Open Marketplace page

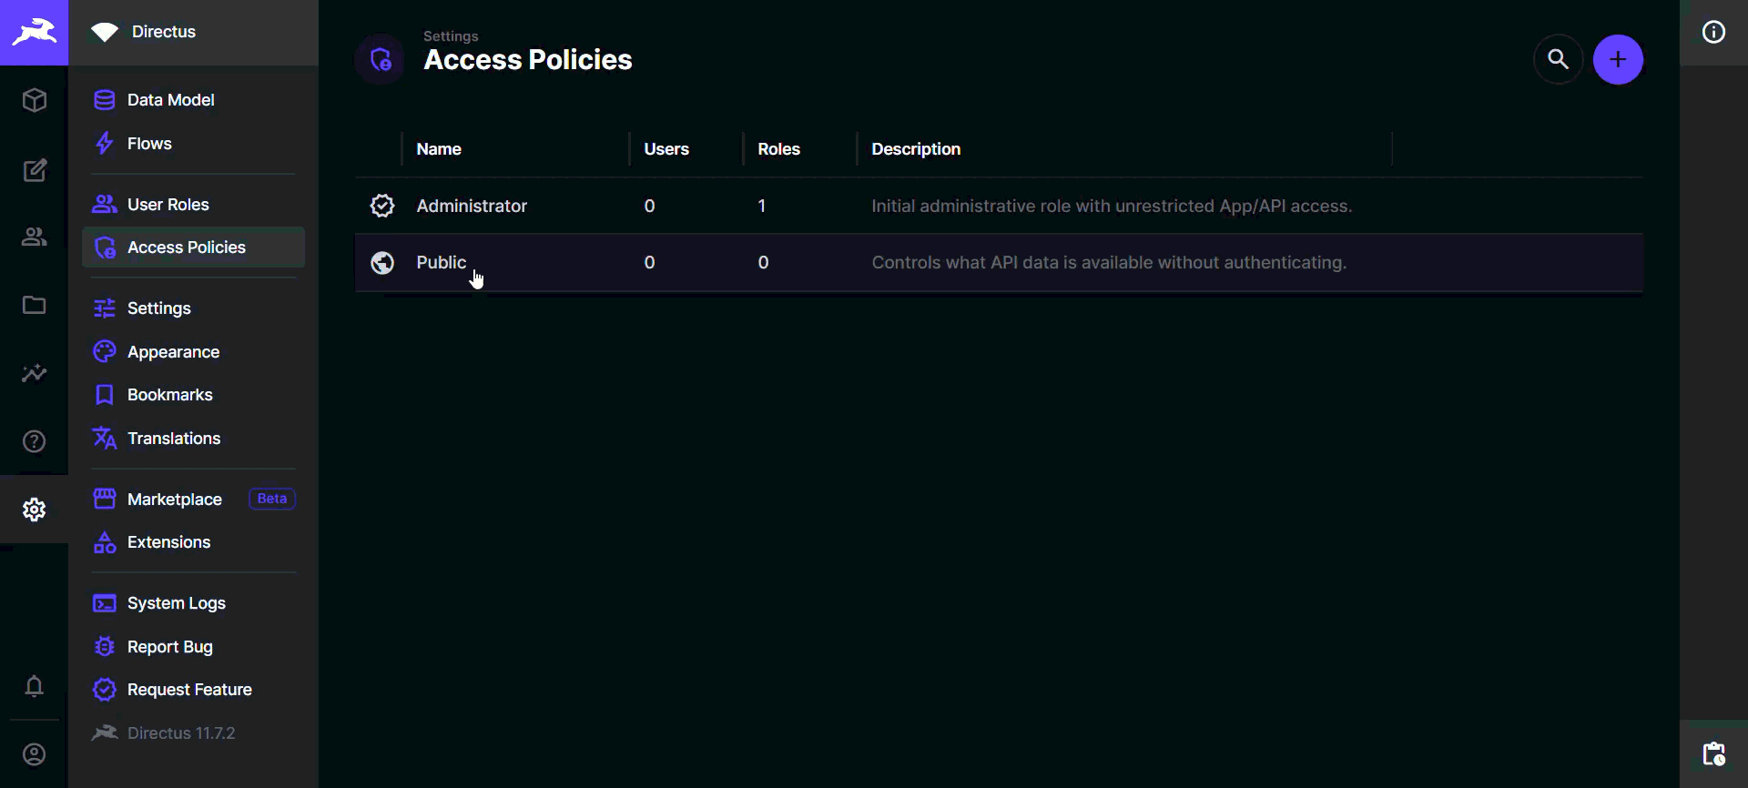click(x=193, y=500)
